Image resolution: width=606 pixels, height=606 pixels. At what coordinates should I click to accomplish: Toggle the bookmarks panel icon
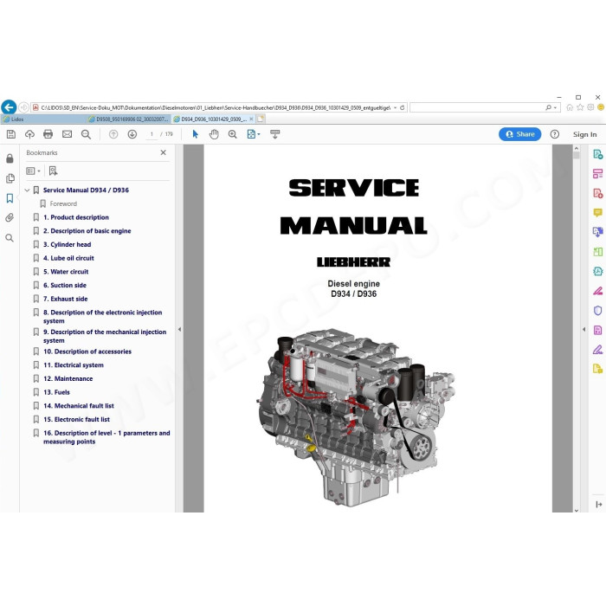coord(10,198)
